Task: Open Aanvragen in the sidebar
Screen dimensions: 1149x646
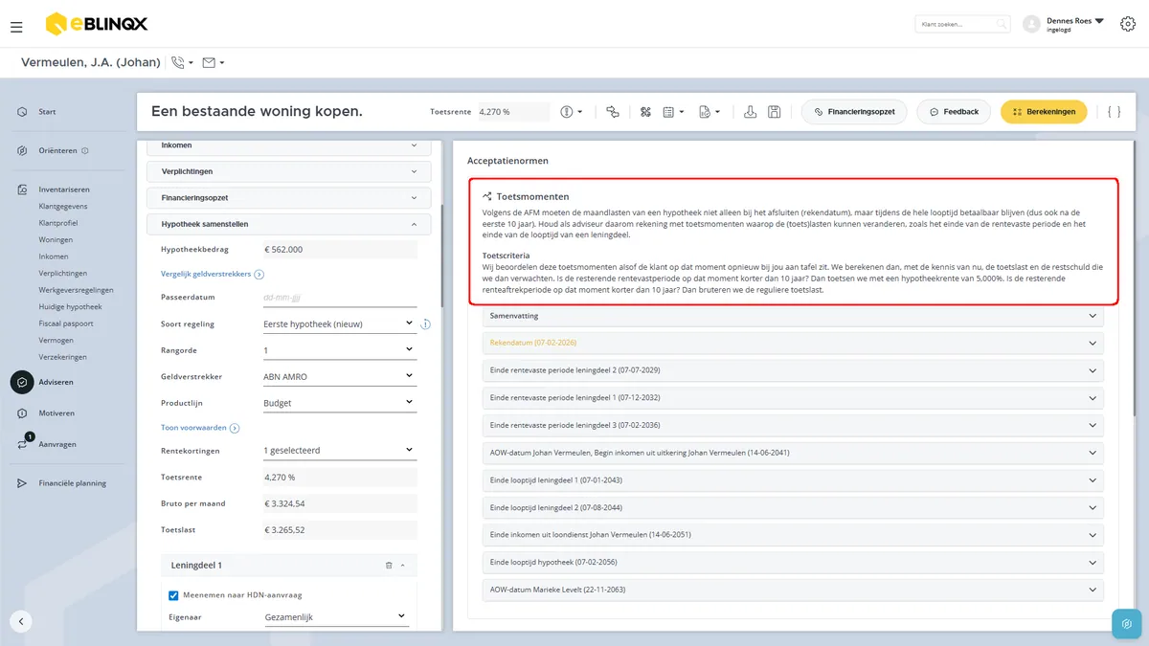Action: [x=57, y=444]
